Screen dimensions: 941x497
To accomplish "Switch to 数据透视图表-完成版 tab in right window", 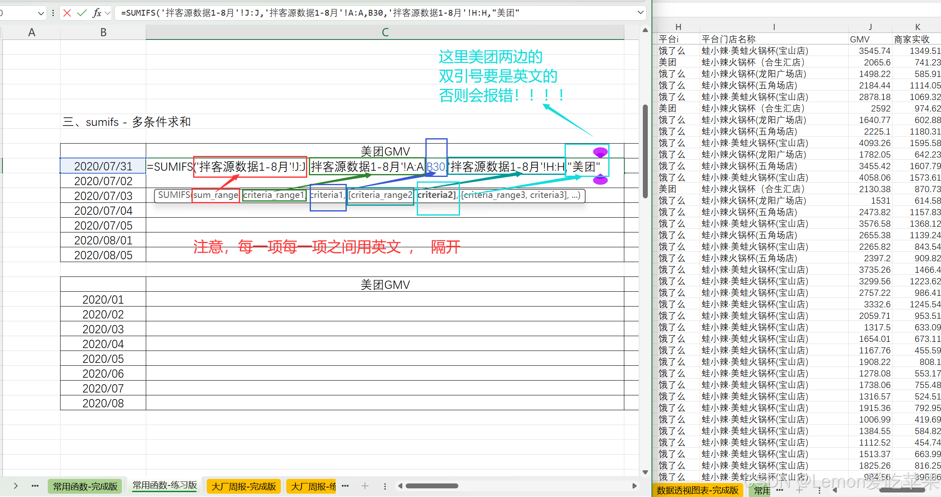I will click(x=697, y=490).
